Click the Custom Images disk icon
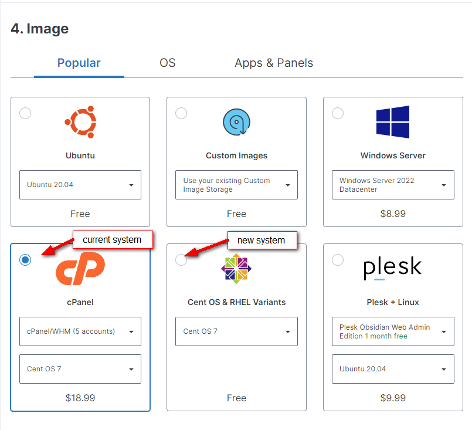 pyautogui.click(x=236, y=122)
